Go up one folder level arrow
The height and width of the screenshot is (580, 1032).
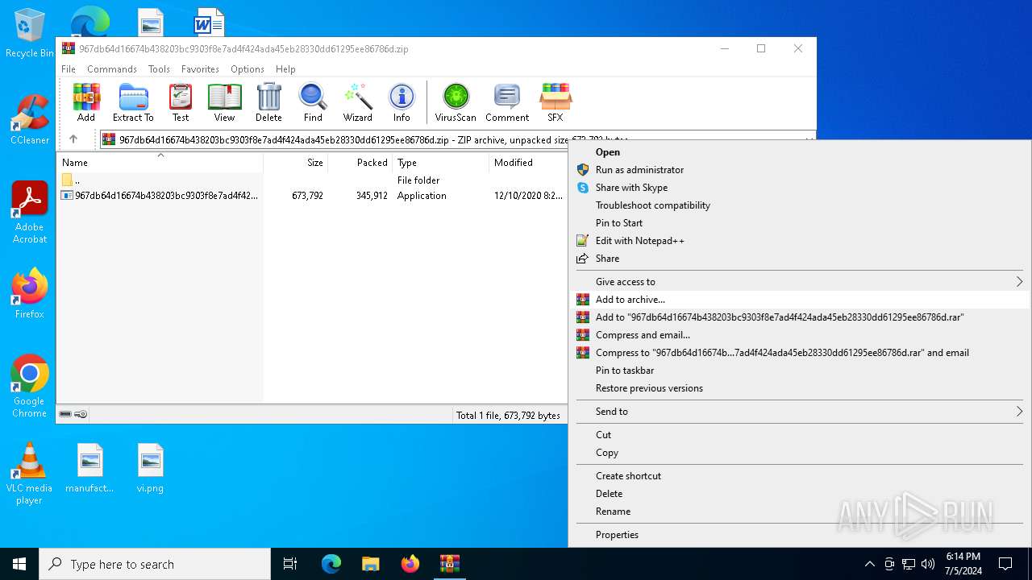point(73,139)
